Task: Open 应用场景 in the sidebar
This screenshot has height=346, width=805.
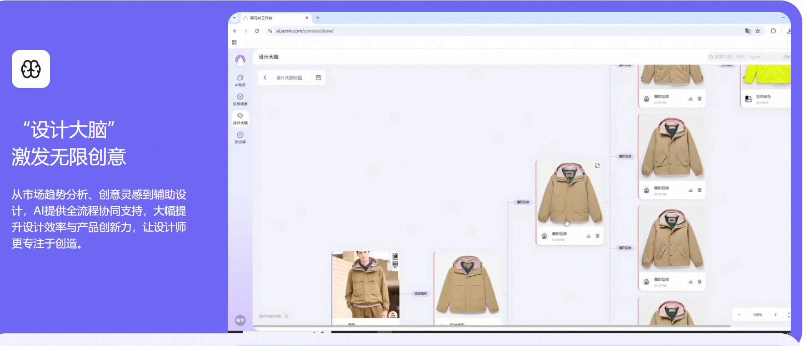Action: point(240,99)
